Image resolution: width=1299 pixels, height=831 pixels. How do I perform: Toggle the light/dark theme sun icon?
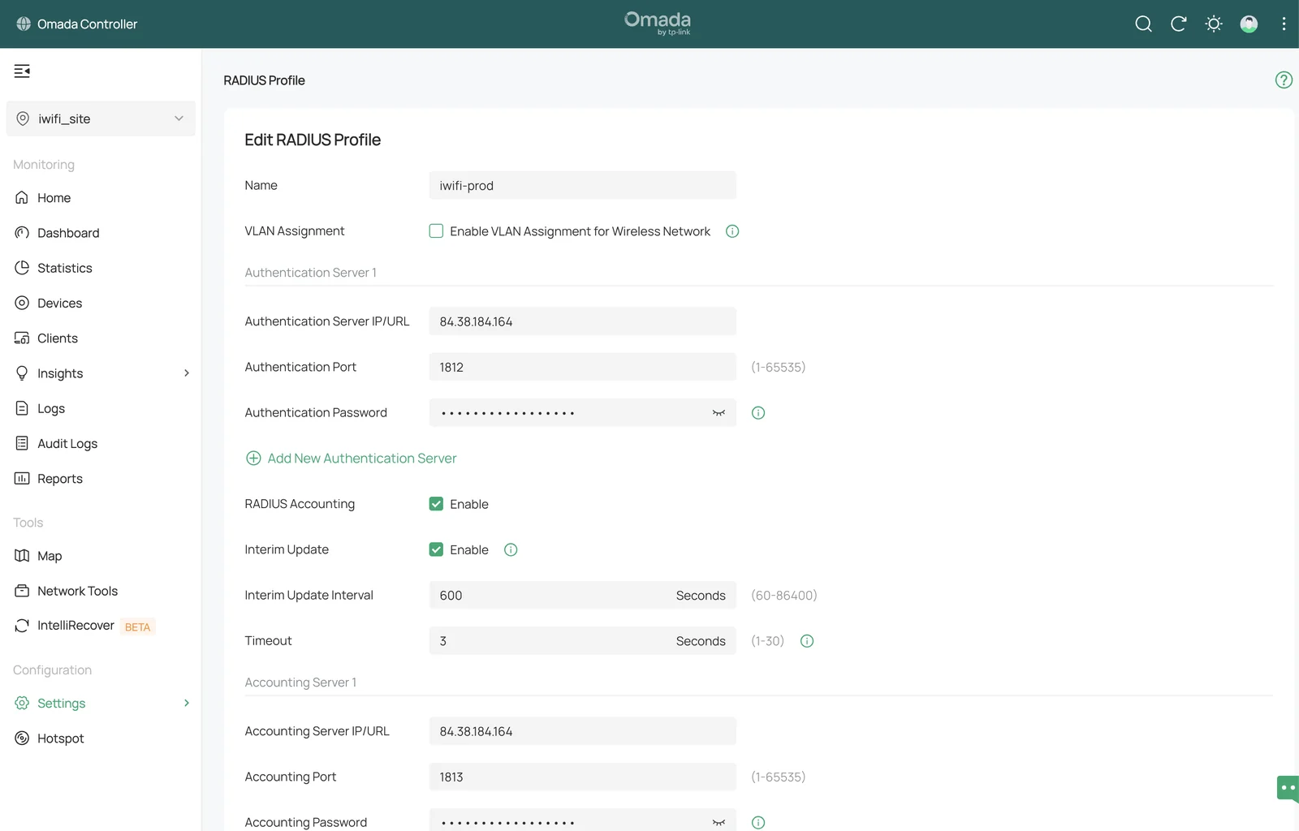point(1214,24)
